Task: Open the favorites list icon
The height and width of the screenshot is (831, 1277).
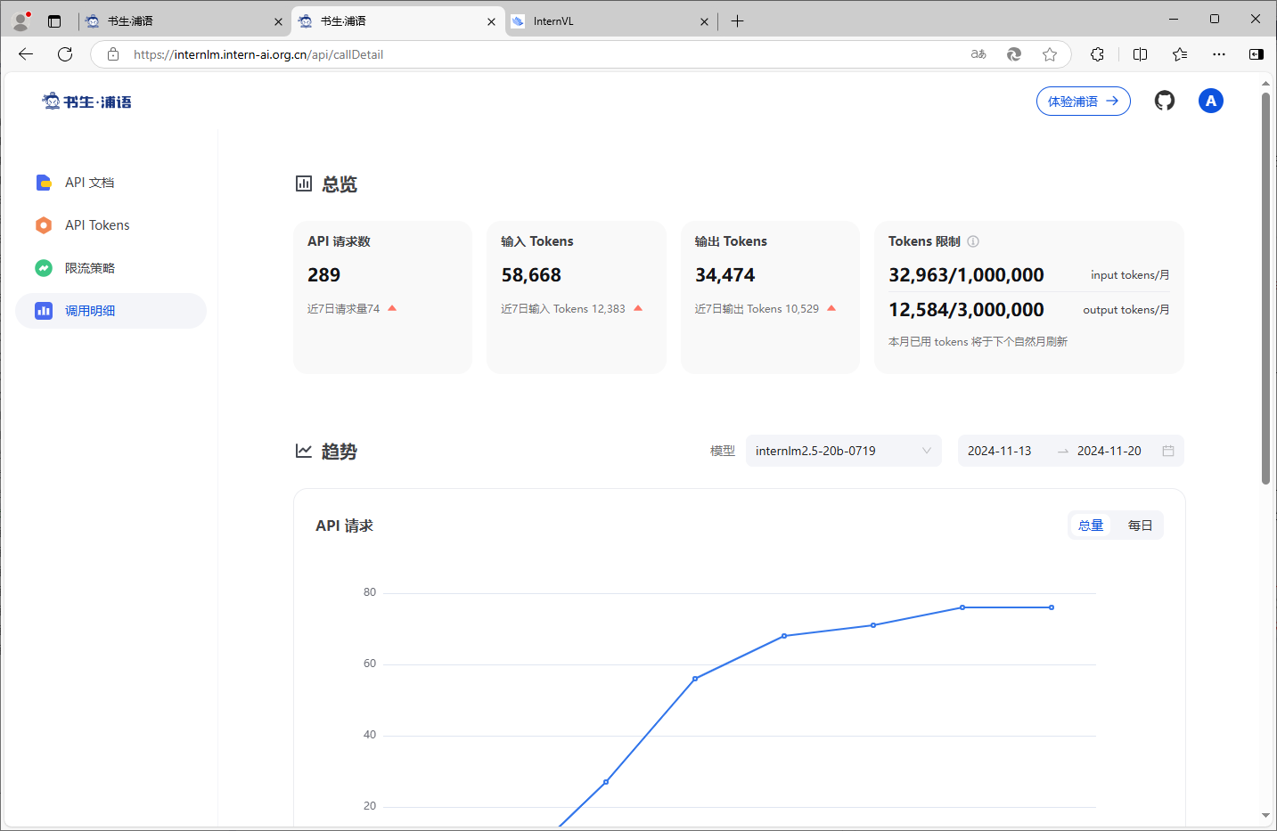Action: tap(1180, 54)
